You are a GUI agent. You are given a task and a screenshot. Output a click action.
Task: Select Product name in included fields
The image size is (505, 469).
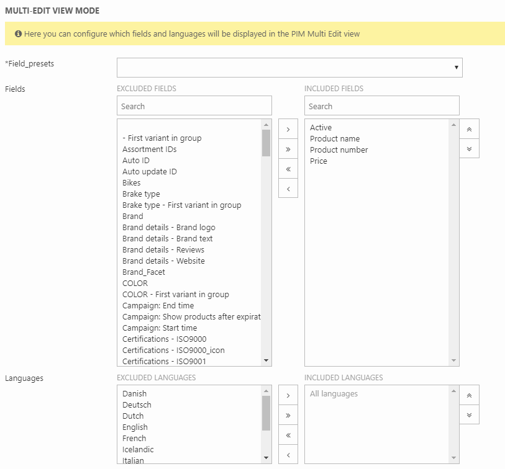(335, 139)
